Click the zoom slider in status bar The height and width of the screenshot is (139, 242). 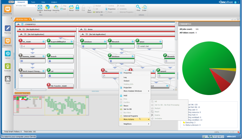(x=228, y=132)
